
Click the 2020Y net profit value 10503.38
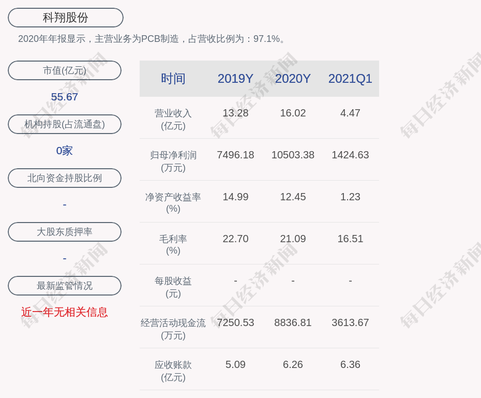pyautogui.click(x=293, y=155)
